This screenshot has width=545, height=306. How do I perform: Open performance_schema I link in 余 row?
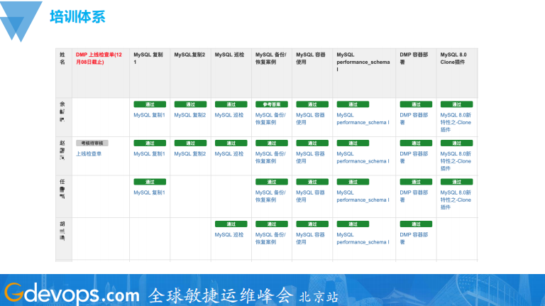363,119
